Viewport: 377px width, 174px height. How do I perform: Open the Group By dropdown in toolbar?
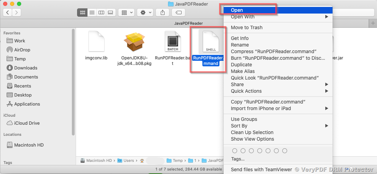click(x=126, y=13)
